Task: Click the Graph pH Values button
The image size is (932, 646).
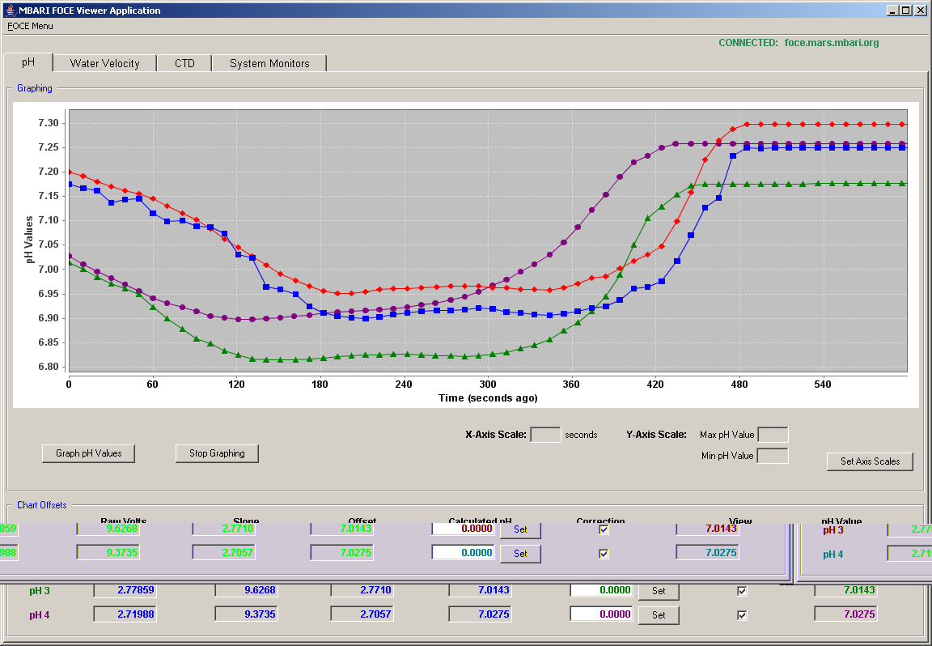Action: click(88, 453)
